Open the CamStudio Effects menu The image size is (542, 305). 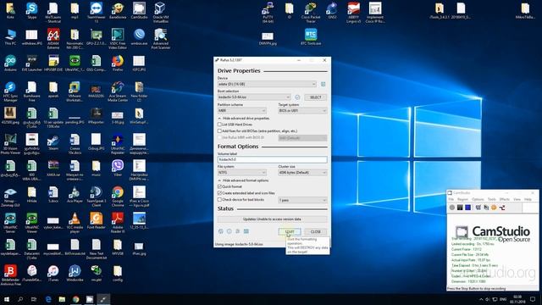point(505,200)
